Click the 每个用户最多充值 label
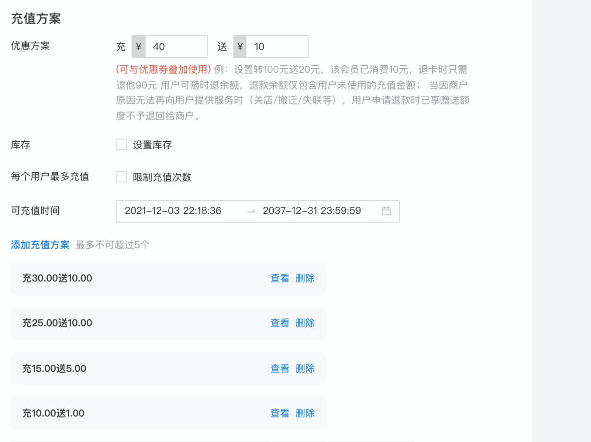 pos(50,176)
